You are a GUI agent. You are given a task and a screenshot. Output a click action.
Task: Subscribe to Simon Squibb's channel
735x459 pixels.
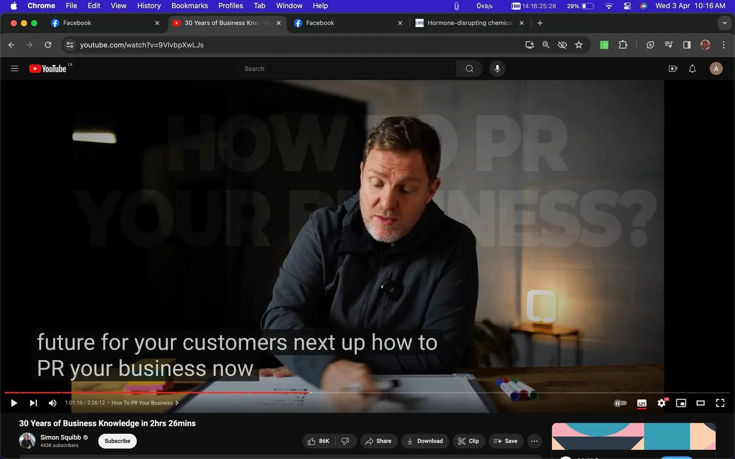(x=117, y=441)
